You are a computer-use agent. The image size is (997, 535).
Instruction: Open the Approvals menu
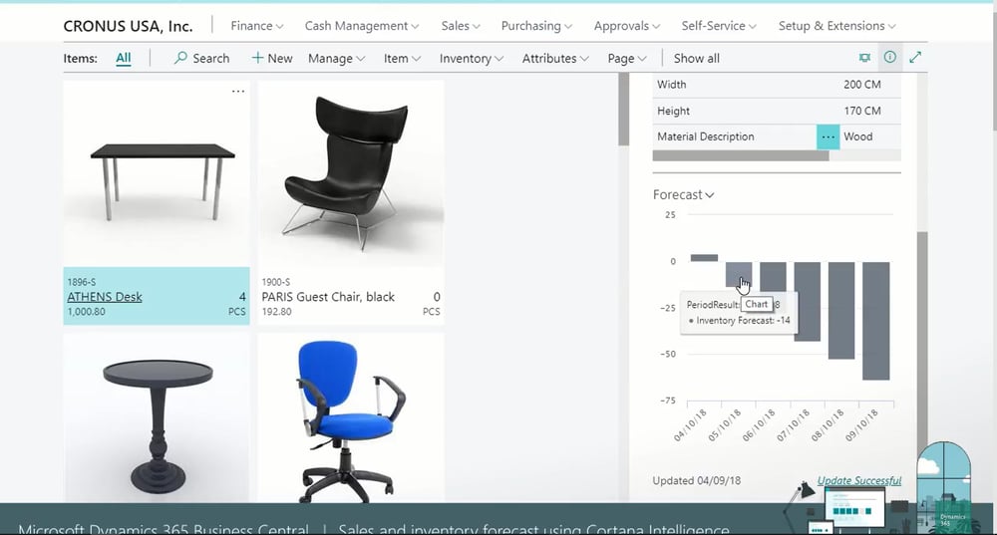tap(626, 26)
